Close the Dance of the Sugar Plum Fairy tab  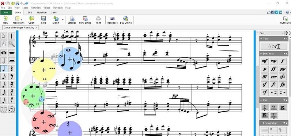point(37,28)
